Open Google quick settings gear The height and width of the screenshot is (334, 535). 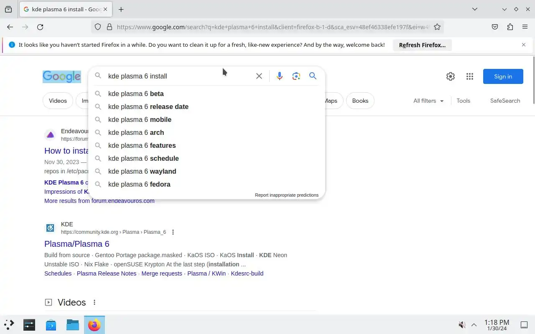tap(451, 76)
